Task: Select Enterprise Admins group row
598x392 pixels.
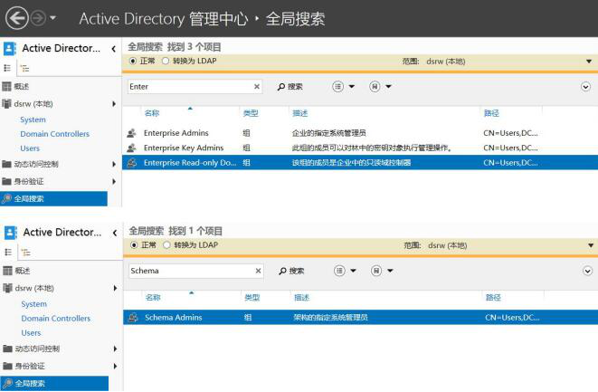Action: point(360,133)
